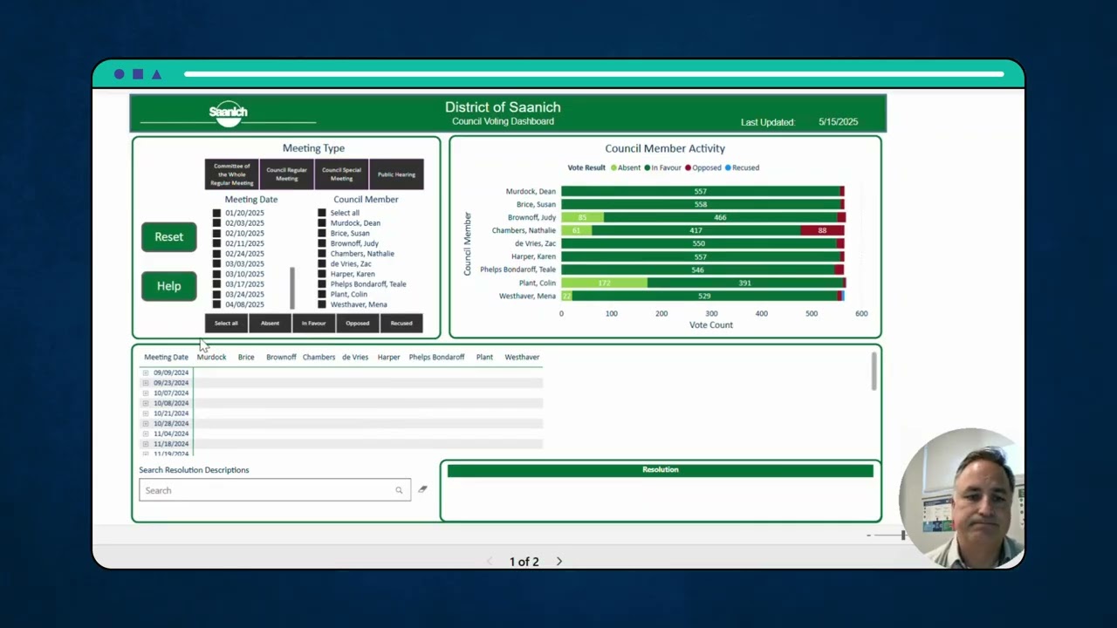Viewport: 1117px width, 628px height.
Task: Click the green Help button
Action: [x=169, y=286]
